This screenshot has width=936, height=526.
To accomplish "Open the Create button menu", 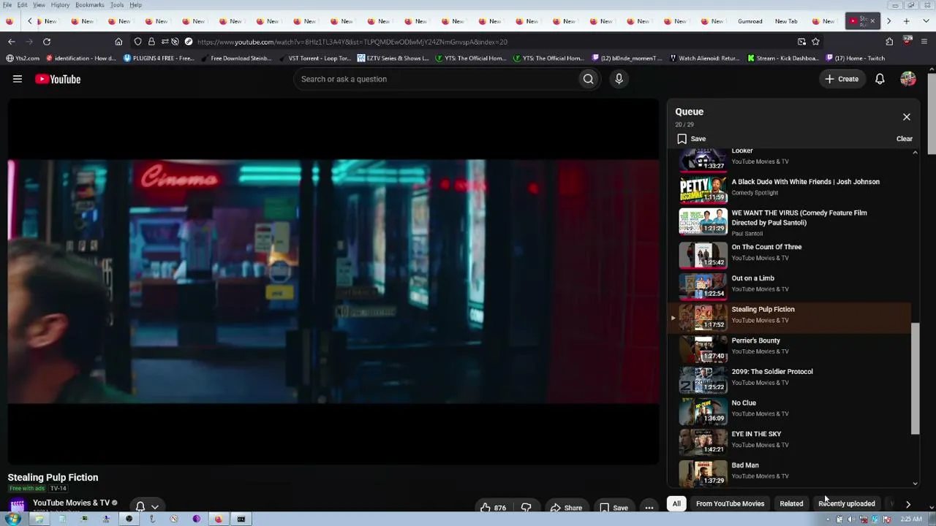I will click(x=842, y=79).
